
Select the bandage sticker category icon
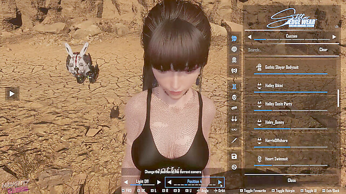point(234,108)
